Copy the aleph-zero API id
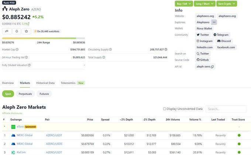The image size is (251, 155). [x=212, y=67]
